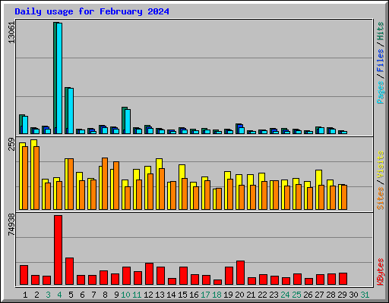Click the orange sites bar for day 8
The height and width of the screenshot is (303, 389).
[x=105, y=183]
